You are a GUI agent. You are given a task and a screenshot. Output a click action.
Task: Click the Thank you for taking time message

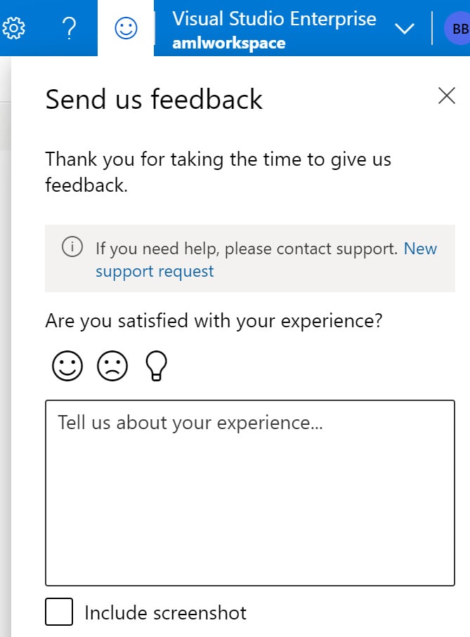coord(218,172)
